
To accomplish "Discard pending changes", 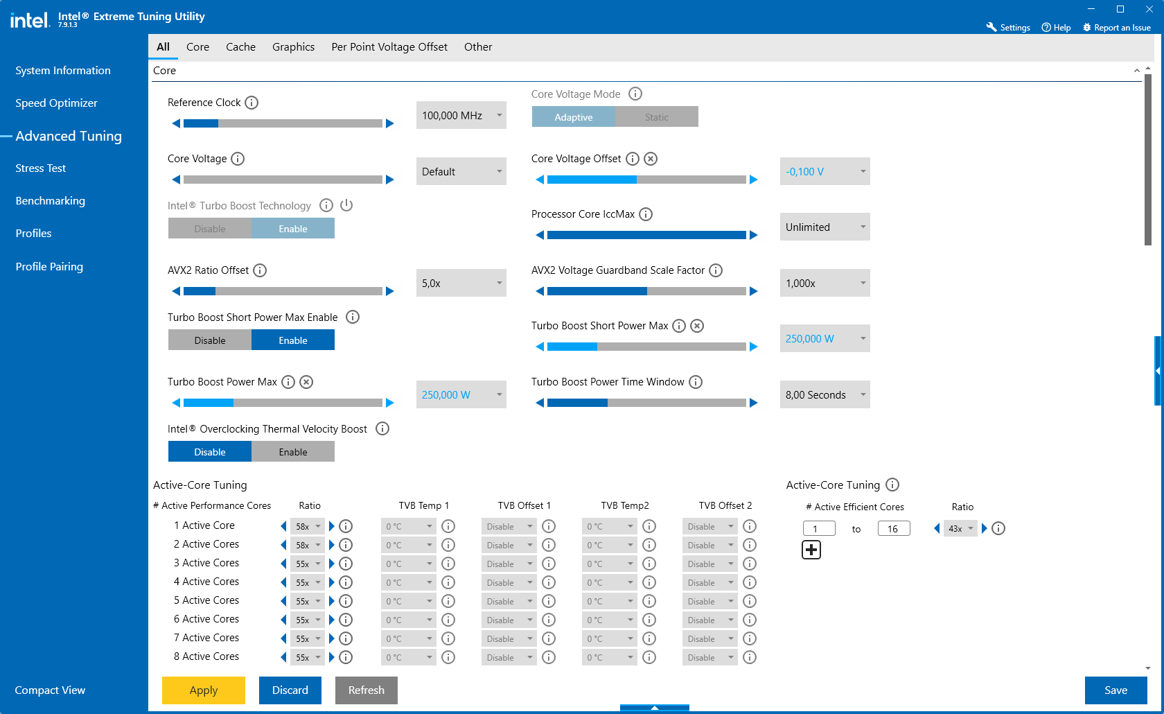I will tap(290, 690).
